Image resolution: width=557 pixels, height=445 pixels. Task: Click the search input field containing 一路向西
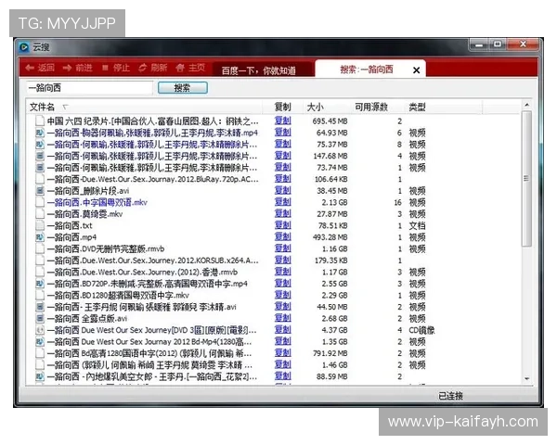click(x=87, y=88)
